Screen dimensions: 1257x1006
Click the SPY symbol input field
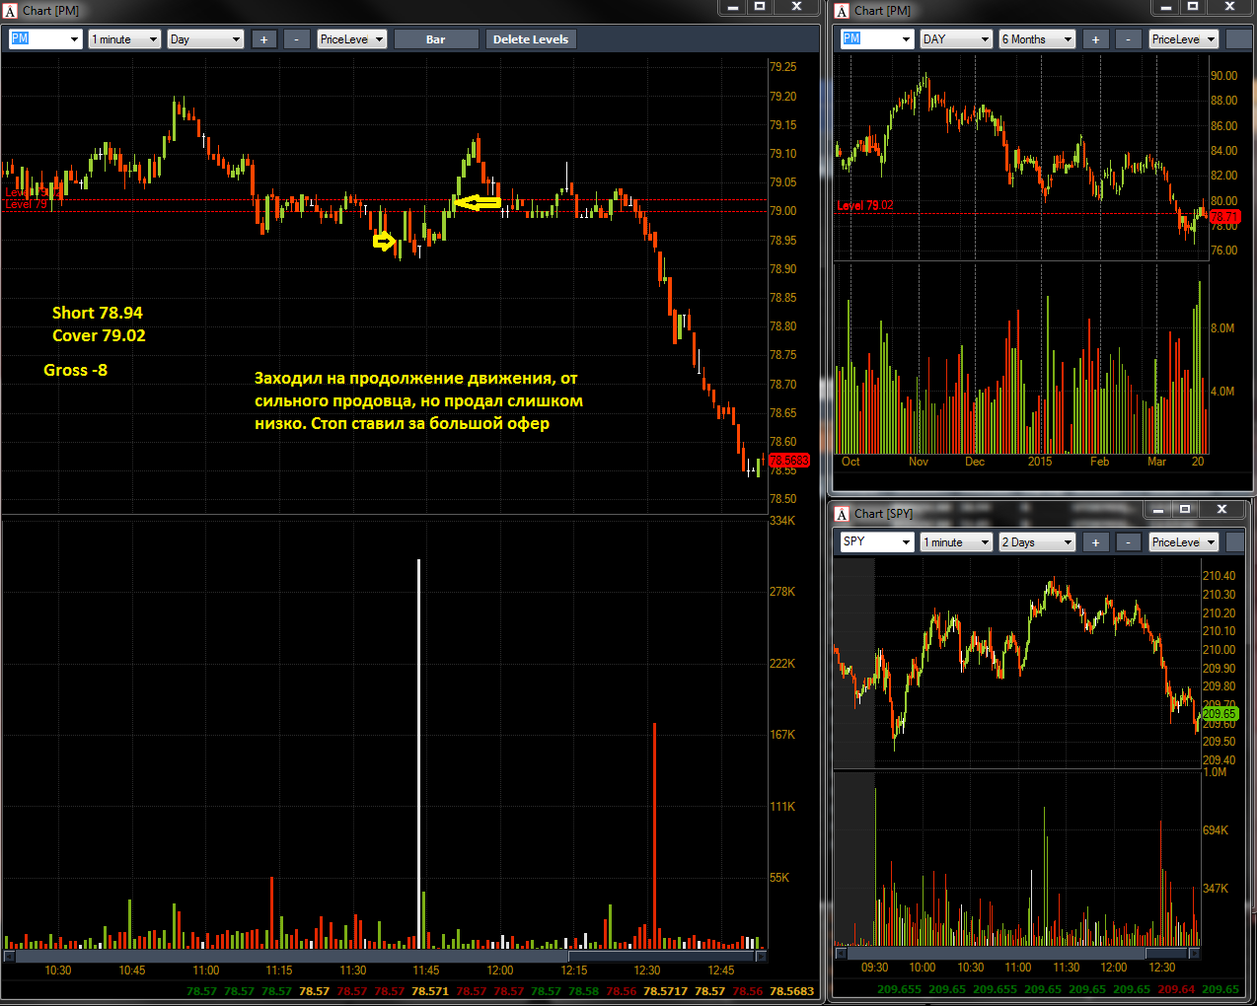point(869,542)
